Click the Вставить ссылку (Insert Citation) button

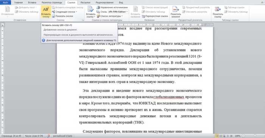[90, 12]
